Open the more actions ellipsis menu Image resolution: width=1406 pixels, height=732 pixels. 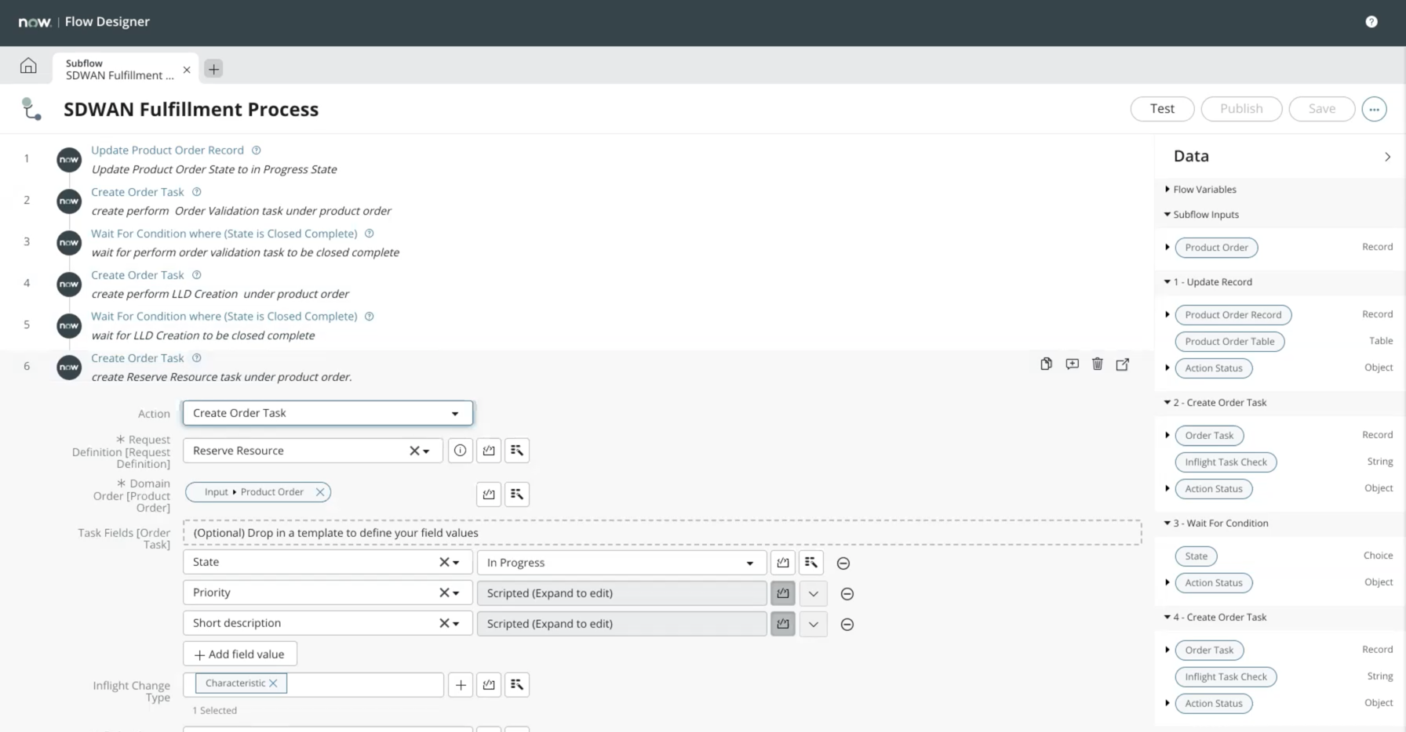[1374, 109]
